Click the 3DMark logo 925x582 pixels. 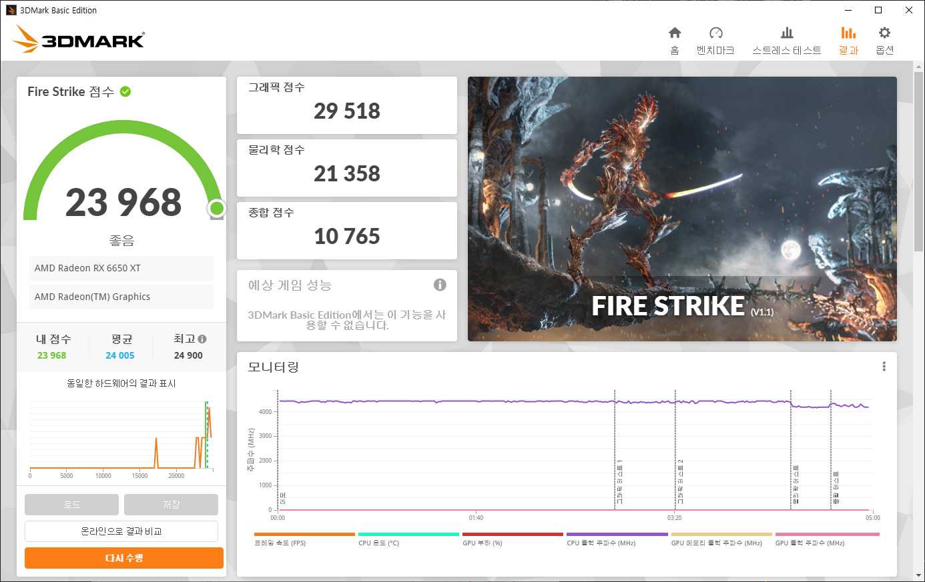pyautogui.click(x=79, y=39)
